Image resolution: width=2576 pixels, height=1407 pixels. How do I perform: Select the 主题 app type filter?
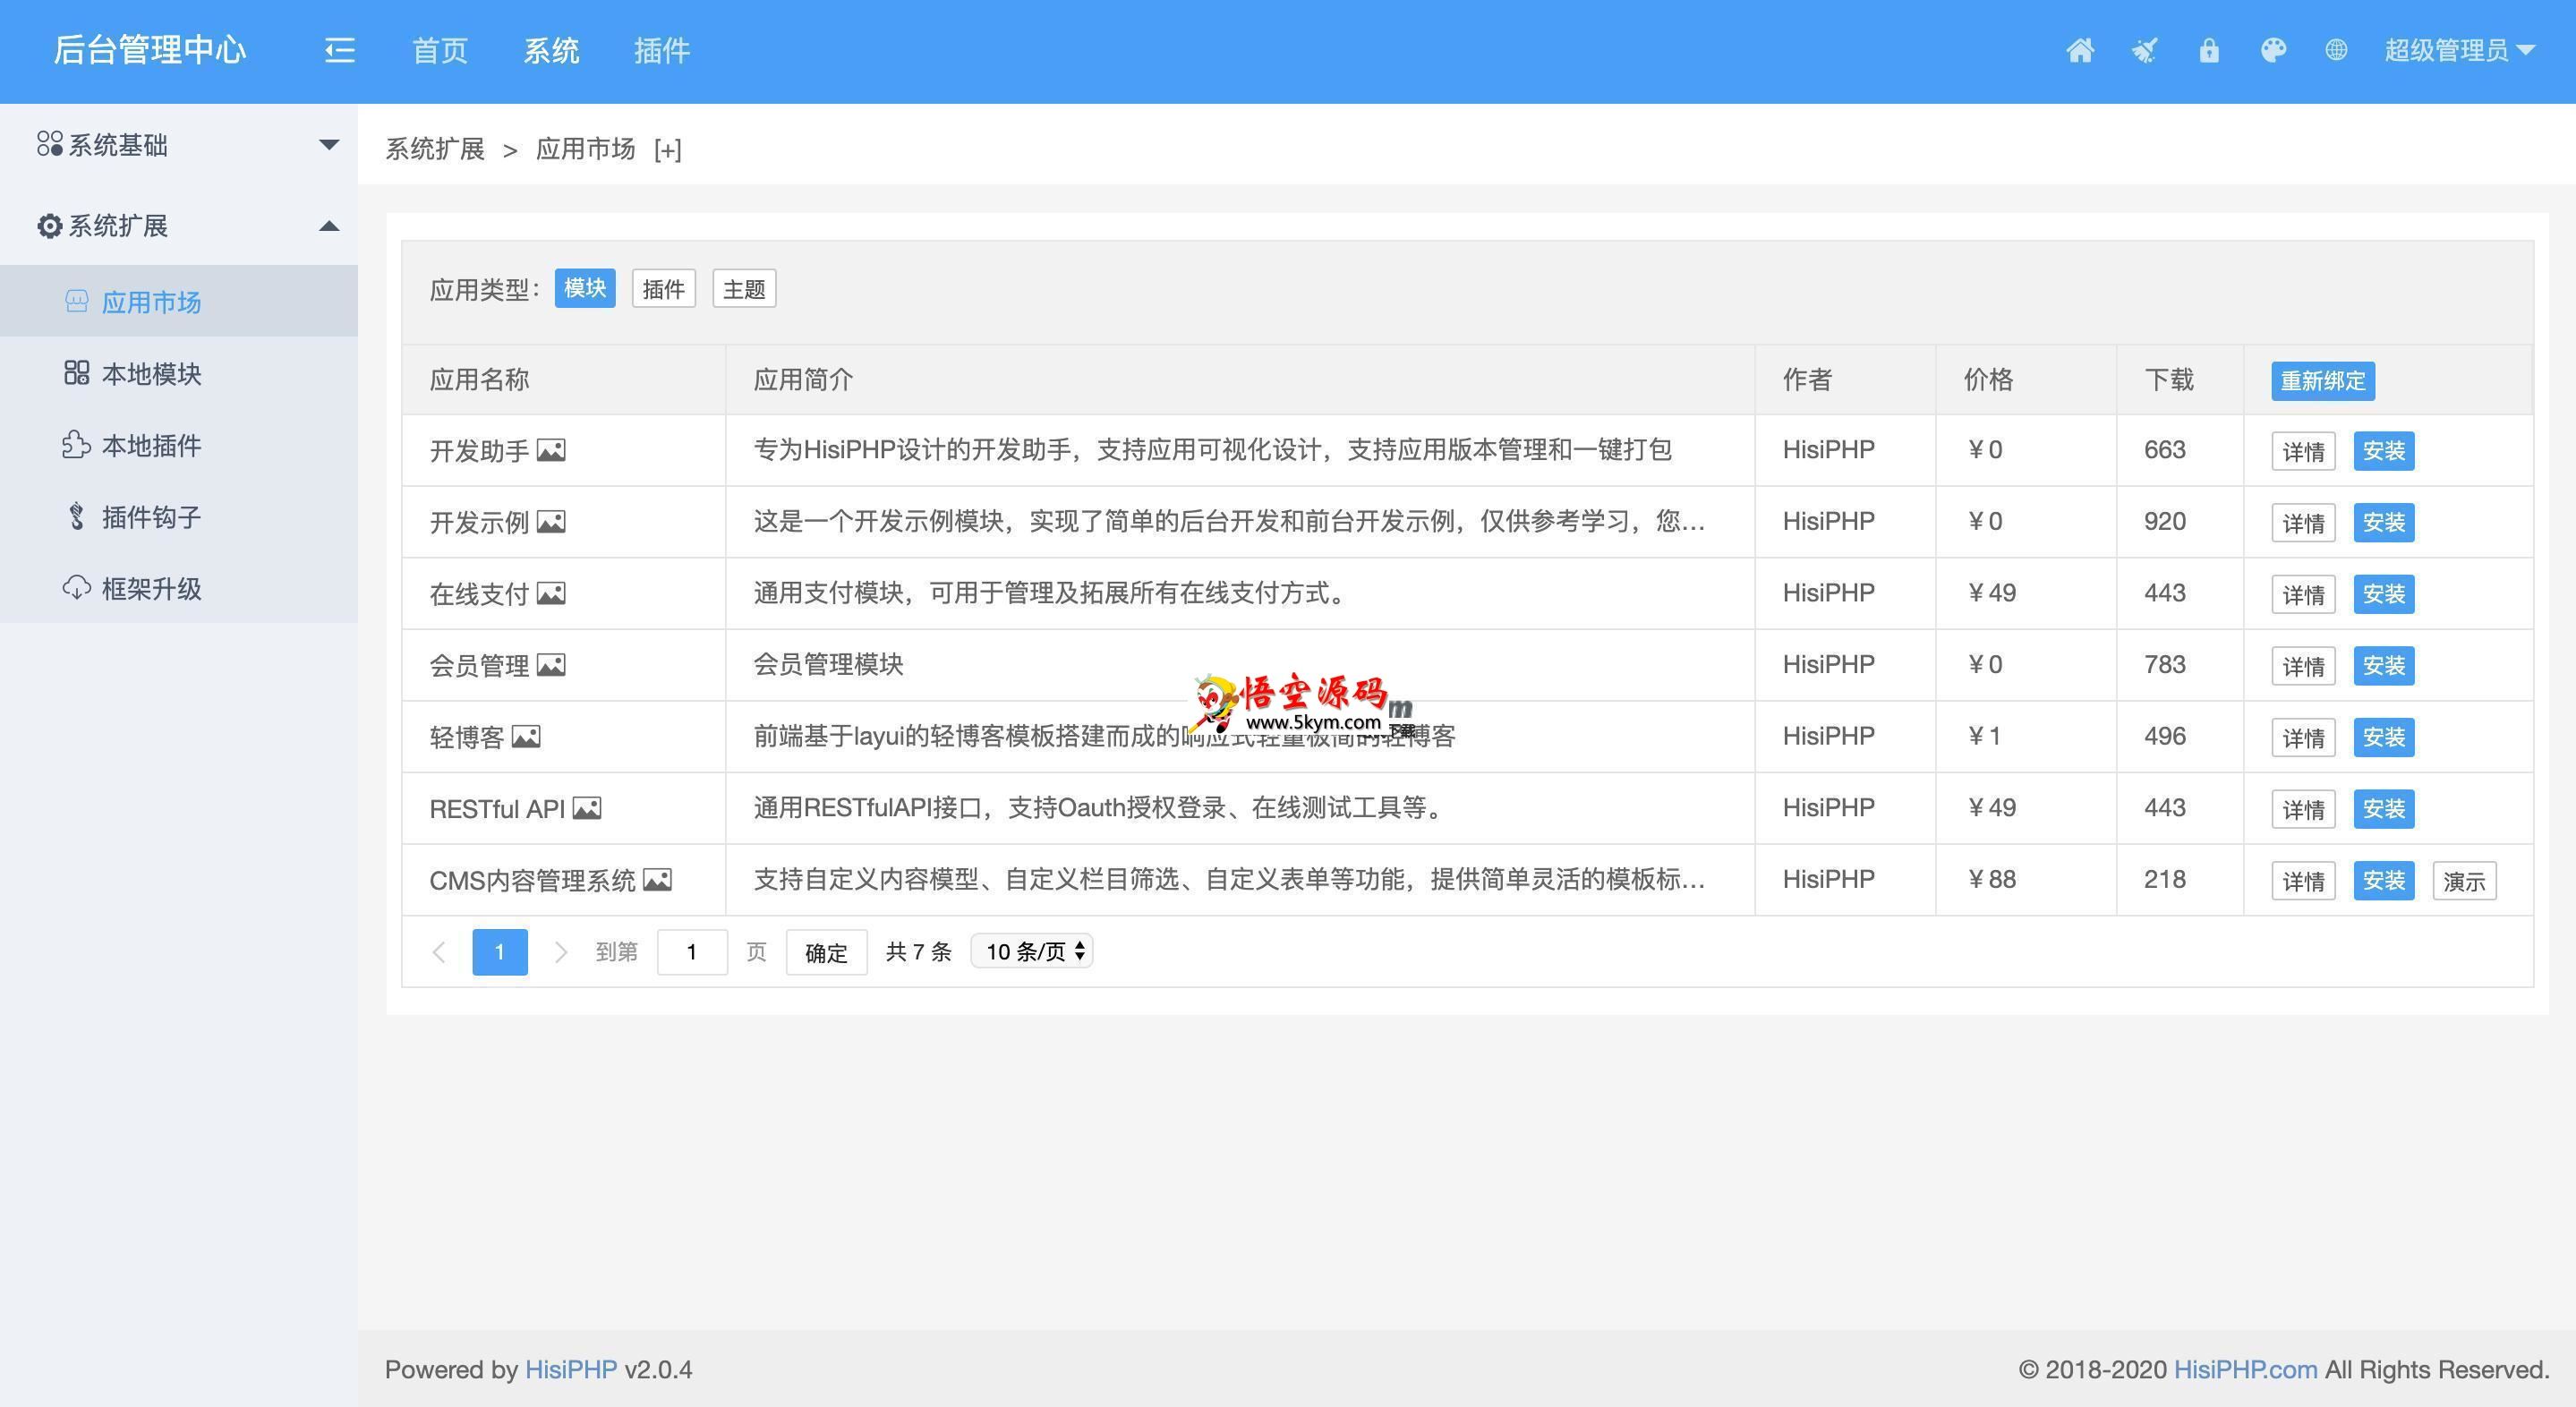744,289
